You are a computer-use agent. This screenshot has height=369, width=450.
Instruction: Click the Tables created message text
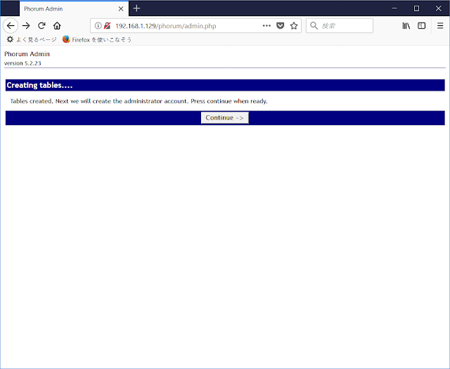click(139, 101)
